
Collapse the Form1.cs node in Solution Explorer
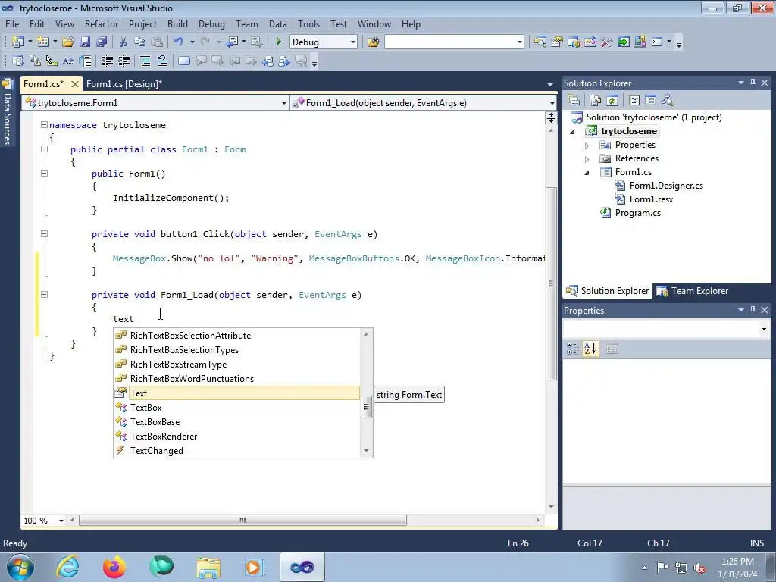(587, 173)
